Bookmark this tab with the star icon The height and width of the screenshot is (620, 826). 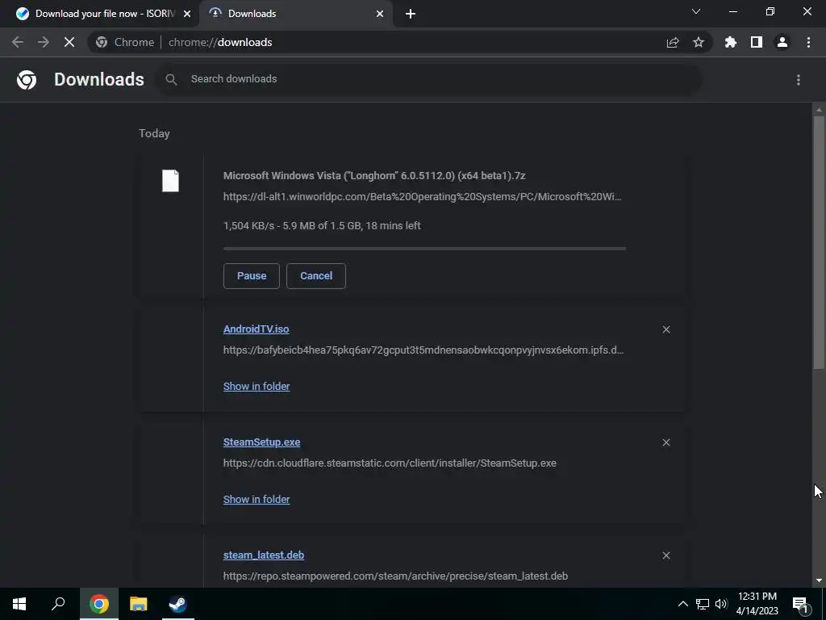[699, 42]
